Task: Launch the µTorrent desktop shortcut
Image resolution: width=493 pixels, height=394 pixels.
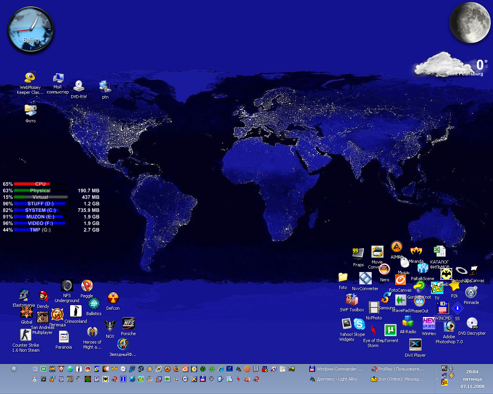Action: pos(390,330)
